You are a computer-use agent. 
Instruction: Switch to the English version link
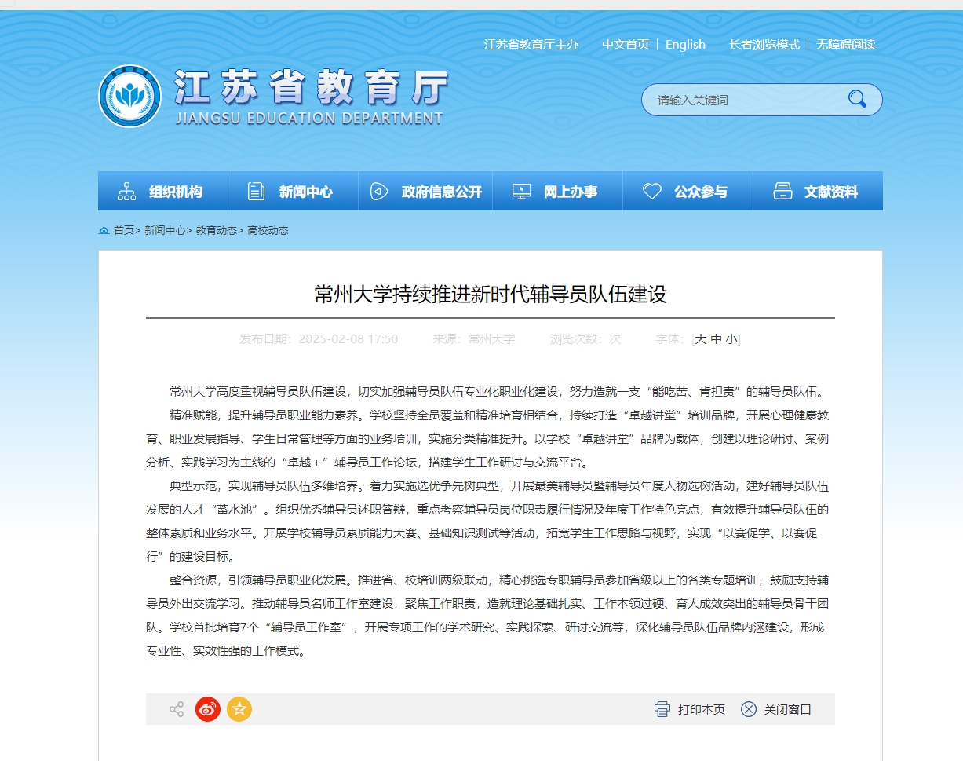(x=685, y=45)
